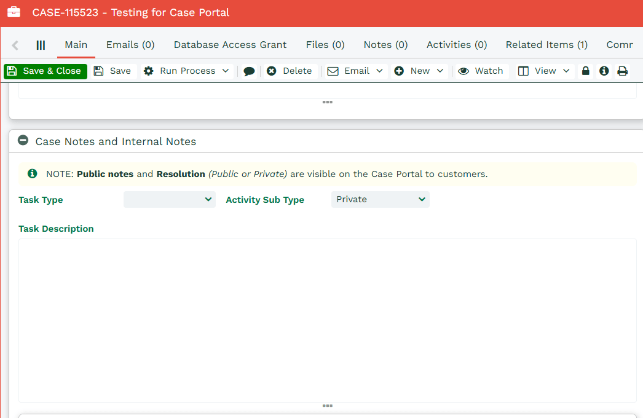Click the resize grip below Task Description
Viewport: 643px width, 418px height.
click(x=327, y=406)
